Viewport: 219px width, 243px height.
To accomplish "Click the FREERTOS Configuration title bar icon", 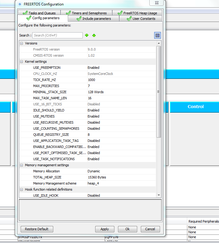I will click(x=20, y=4).
